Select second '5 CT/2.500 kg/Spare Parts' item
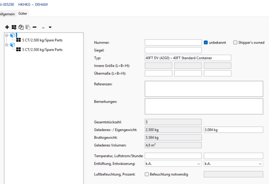 pyautogui.click(x=42, y=50)
